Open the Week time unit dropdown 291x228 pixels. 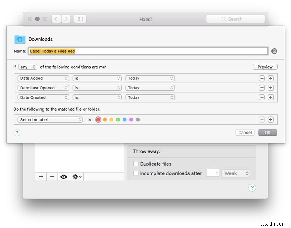click(236, 173)
